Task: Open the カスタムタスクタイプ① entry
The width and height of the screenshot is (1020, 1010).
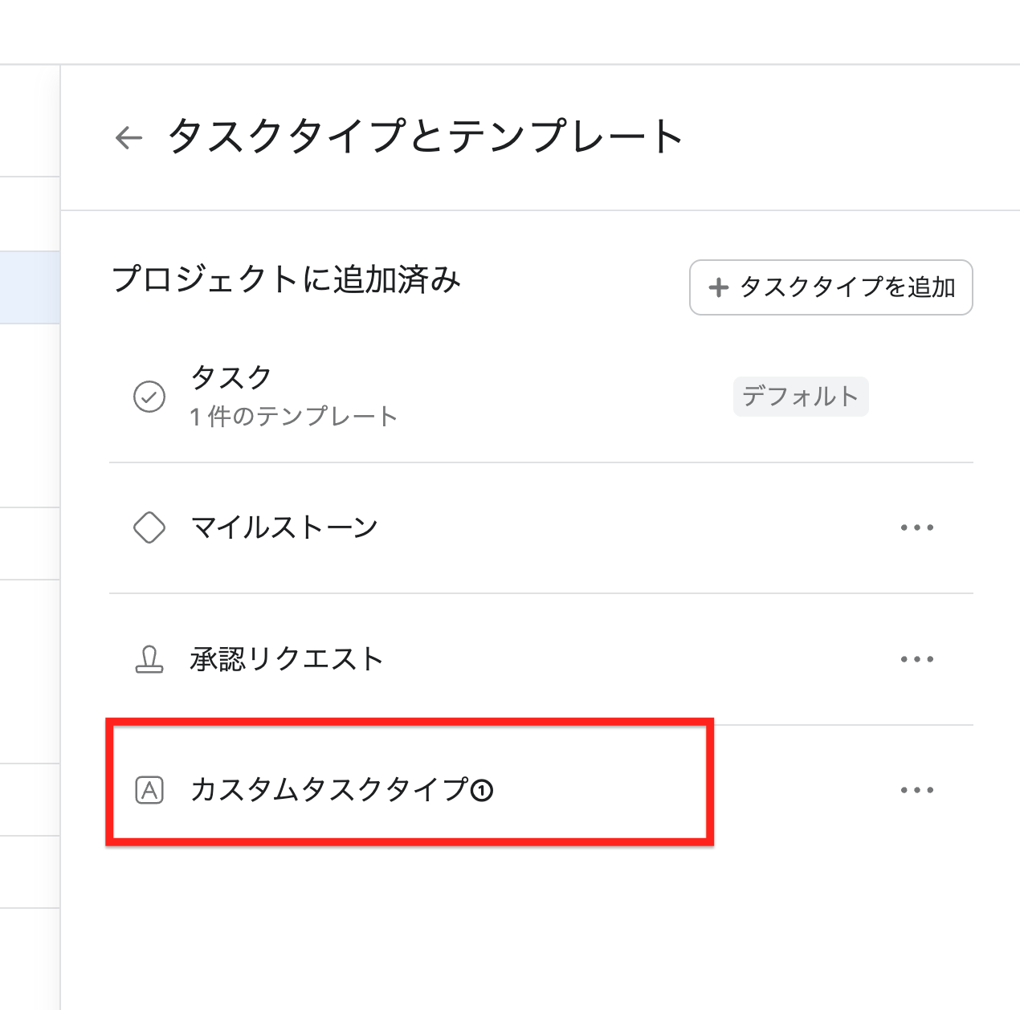Action: tap(341, 790)
